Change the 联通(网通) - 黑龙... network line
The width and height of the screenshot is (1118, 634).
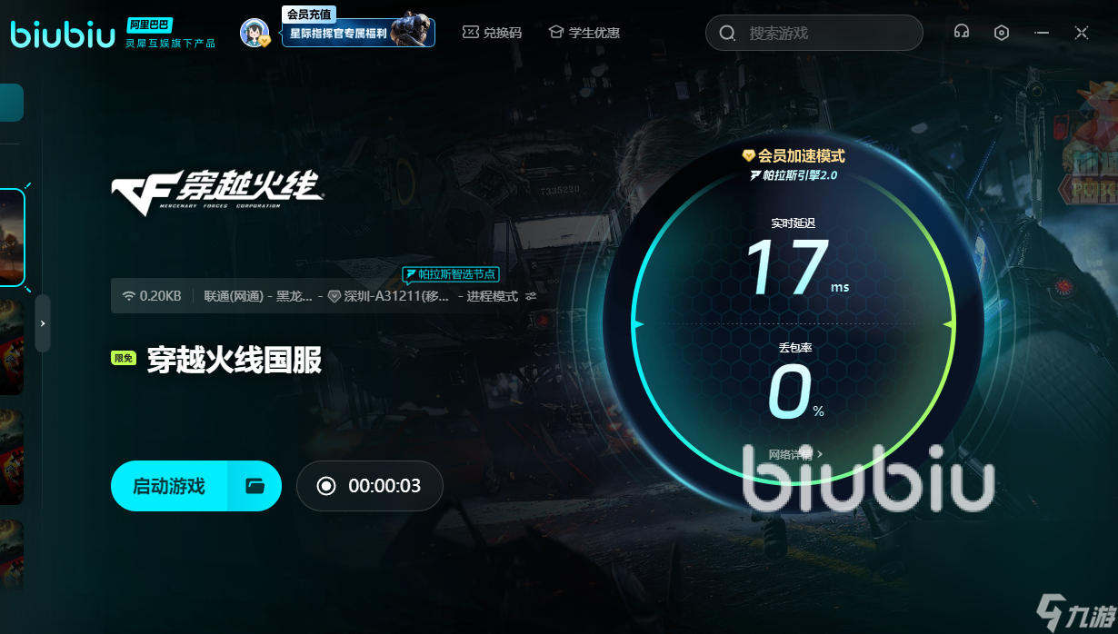[258, 296]
